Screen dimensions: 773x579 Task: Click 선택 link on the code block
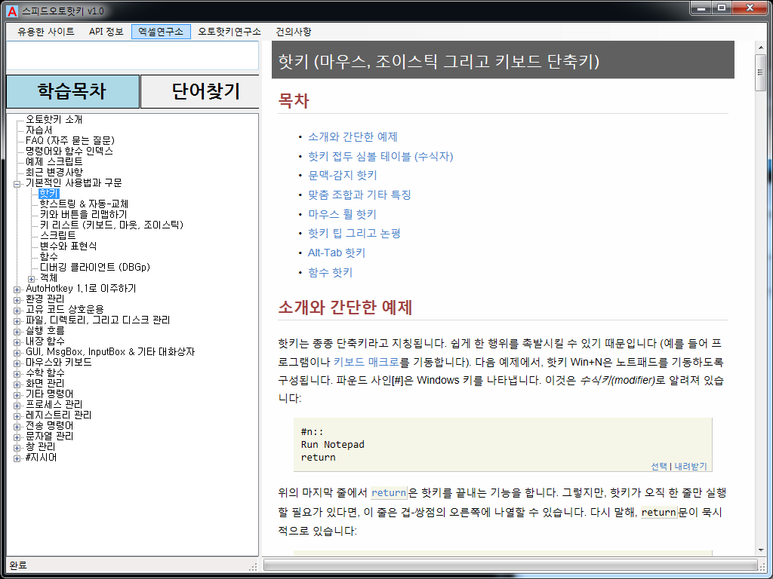click(x=658, y=466)
